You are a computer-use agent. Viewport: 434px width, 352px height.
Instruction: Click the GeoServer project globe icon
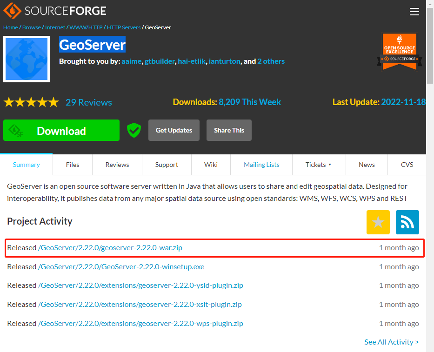27,59
